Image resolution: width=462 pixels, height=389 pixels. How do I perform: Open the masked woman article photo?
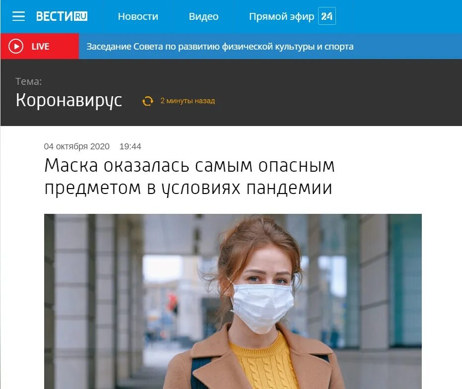point(233,301)
